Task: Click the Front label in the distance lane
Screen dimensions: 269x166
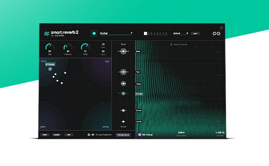Action: [x=123, y=127]
